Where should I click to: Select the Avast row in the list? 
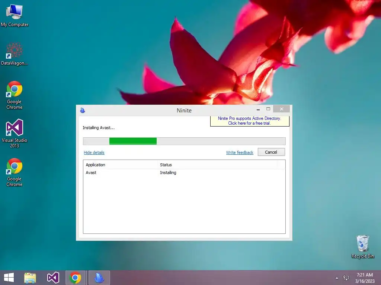[184, 173]
